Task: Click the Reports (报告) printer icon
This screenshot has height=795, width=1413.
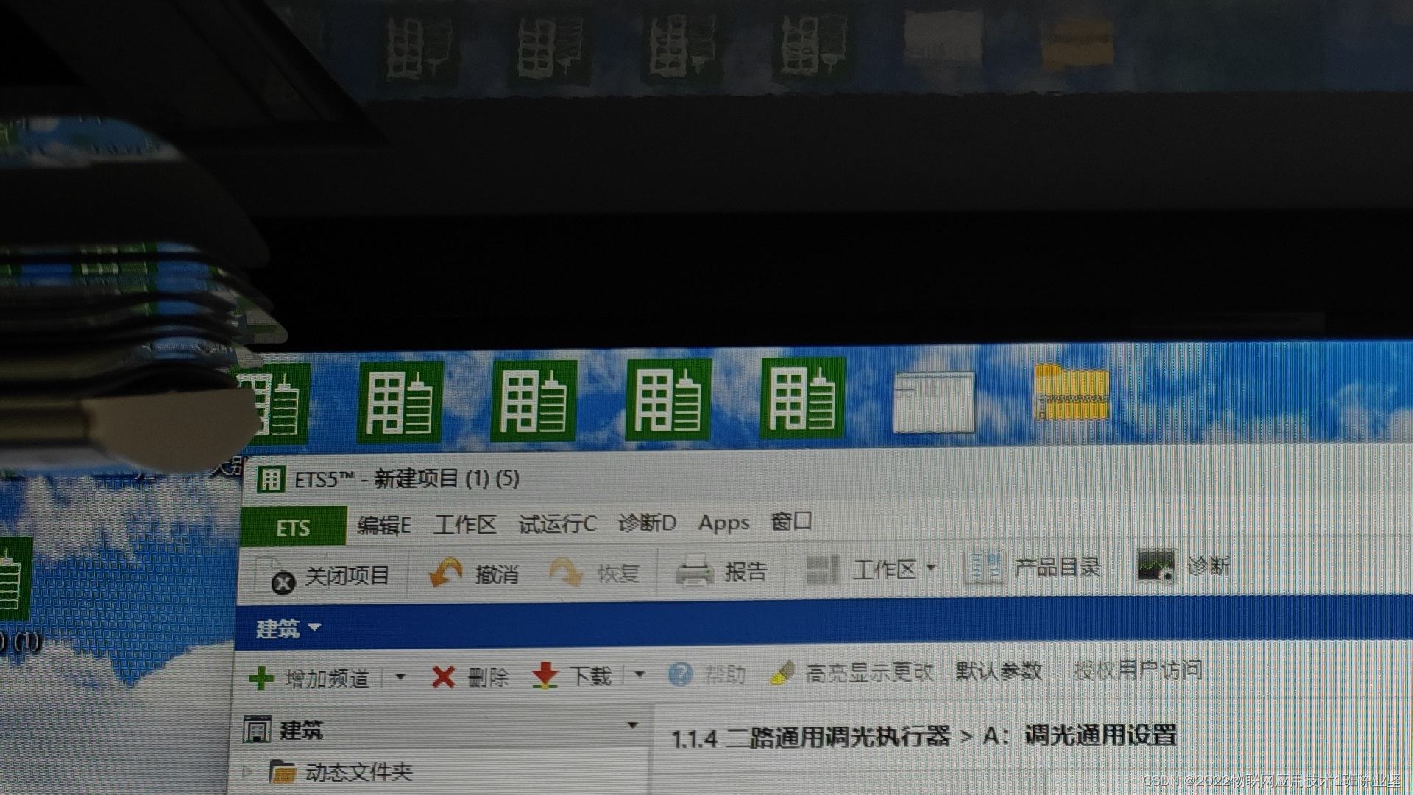Action: (x=693, y=572)
